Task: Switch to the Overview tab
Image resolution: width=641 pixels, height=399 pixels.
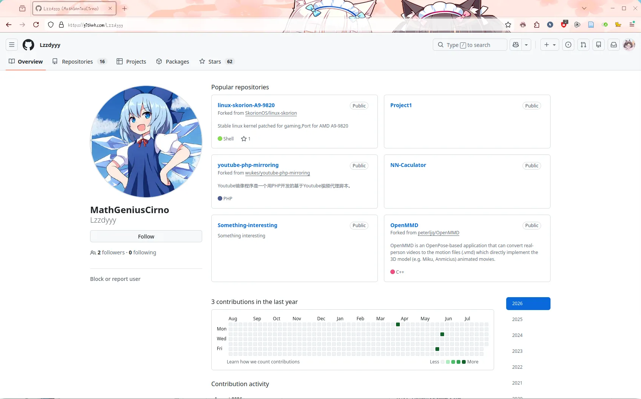Action: click(26, 62)
